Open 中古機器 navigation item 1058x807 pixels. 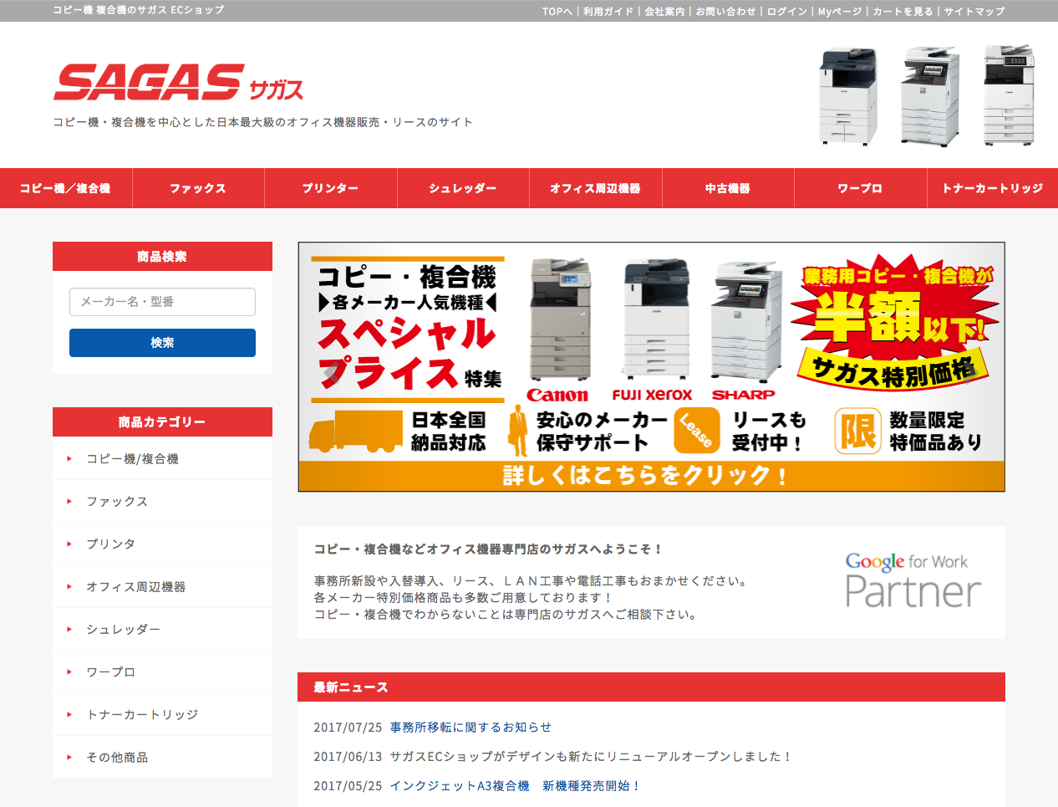pyautogui.click(x=728, y=188)
